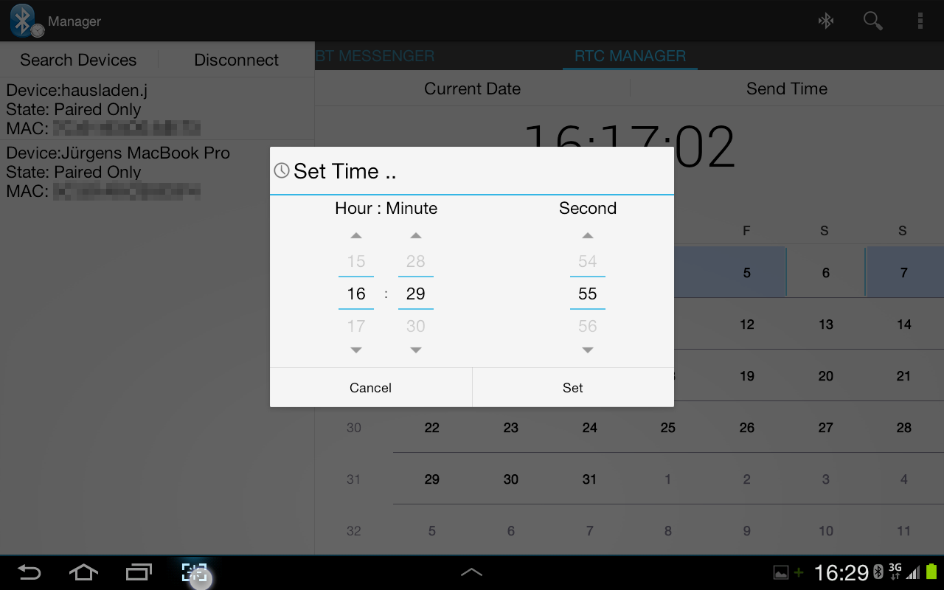
Task: Tap the current hour field 16
Action: pos(356,294)
